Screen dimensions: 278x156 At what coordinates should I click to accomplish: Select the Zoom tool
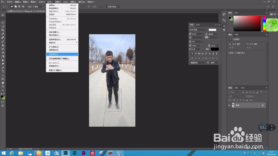click(3, 86)
